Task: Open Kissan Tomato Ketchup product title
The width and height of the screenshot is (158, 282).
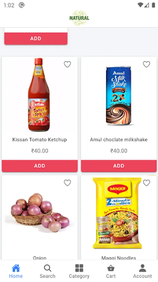Action: coord(40,139)
